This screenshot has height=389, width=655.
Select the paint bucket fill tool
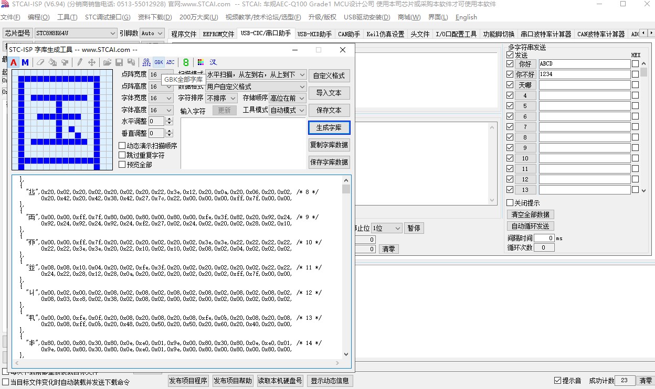click(52, 62)
